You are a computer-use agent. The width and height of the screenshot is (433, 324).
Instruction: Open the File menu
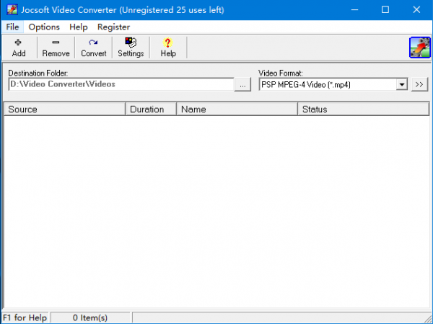click(x=12, y=27)
